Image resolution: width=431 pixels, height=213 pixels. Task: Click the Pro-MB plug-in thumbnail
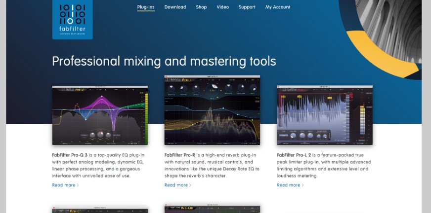[x=212, y=209]
